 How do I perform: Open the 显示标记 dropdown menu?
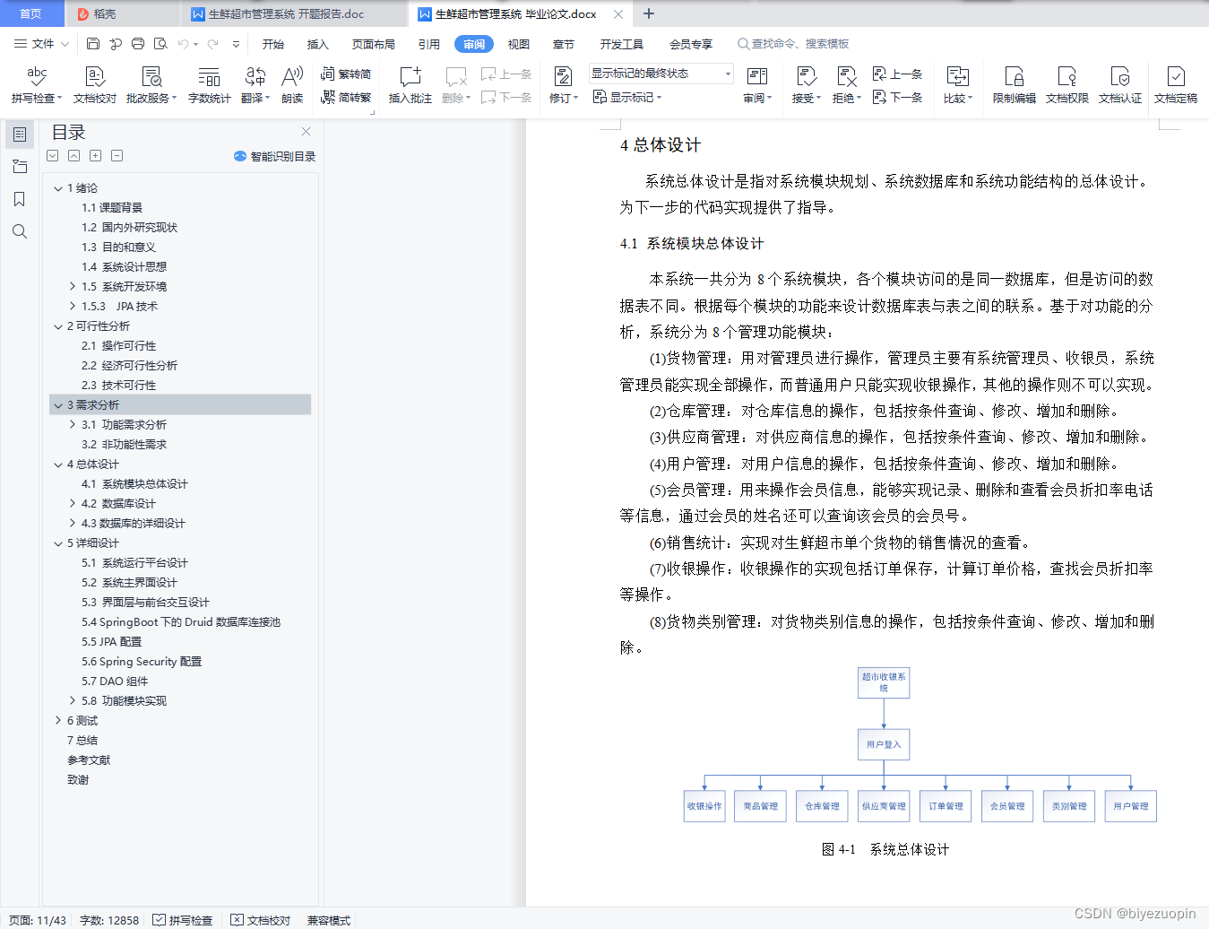click(627, 97)
